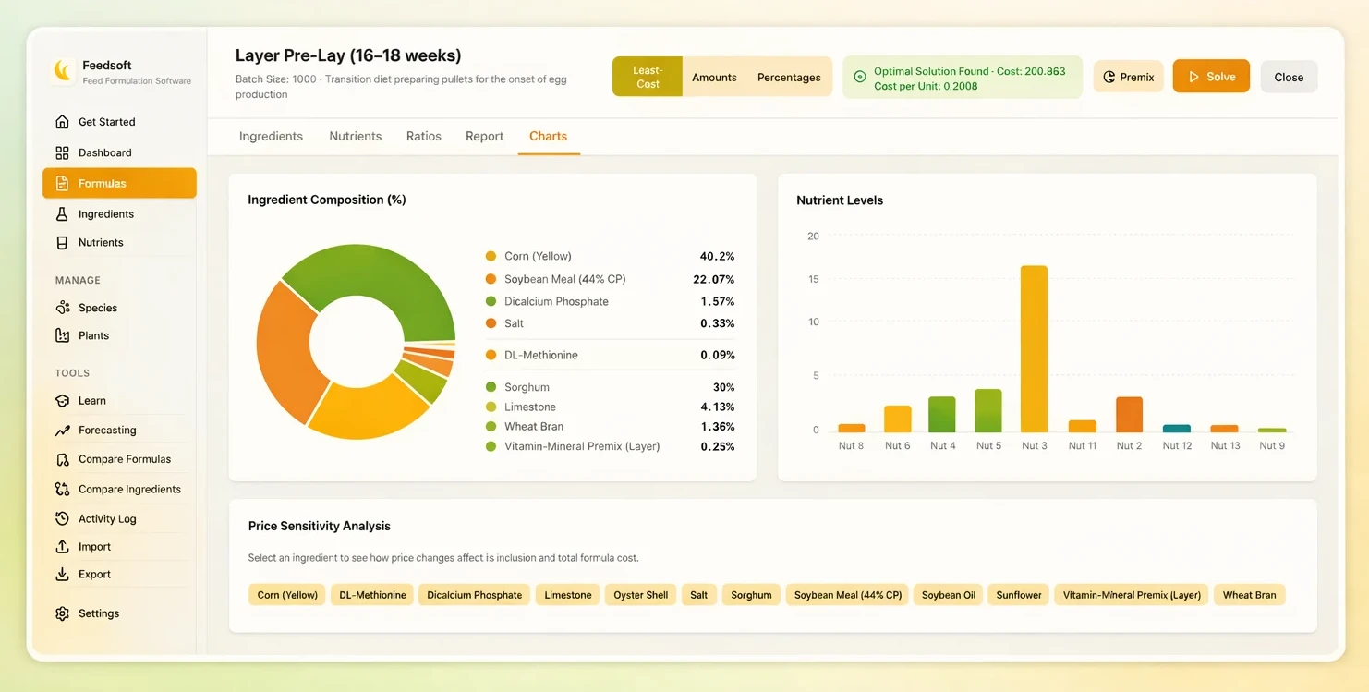Switch display mode to Percentages

coord(789,78)
